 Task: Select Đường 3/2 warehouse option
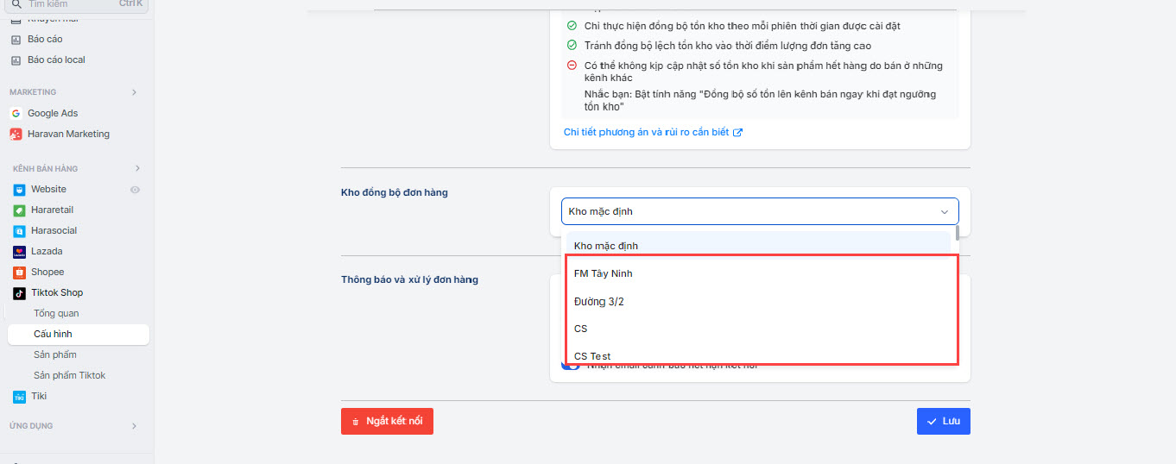coord(599,301)
